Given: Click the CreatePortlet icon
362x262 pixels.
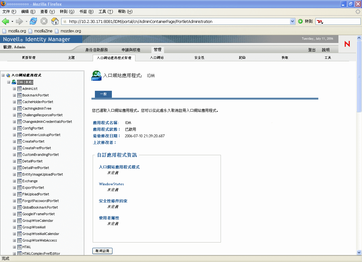Looking at the screenshot, I should (x=19, y=141).
